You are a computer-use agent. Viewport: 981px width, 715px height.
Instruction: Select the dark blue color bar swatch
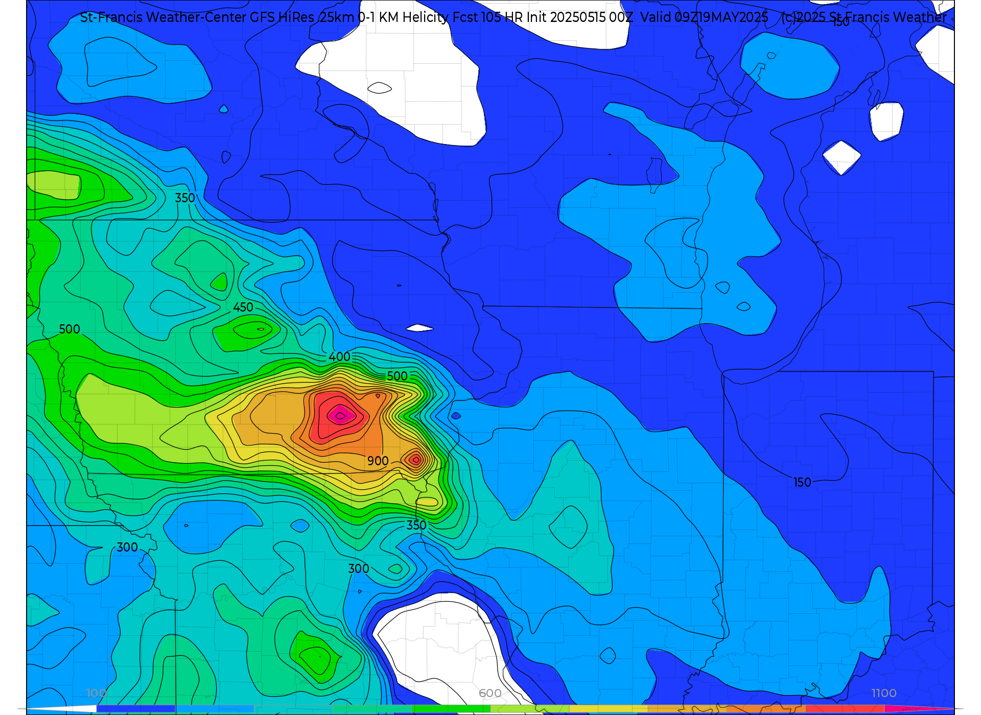(135, 709)
